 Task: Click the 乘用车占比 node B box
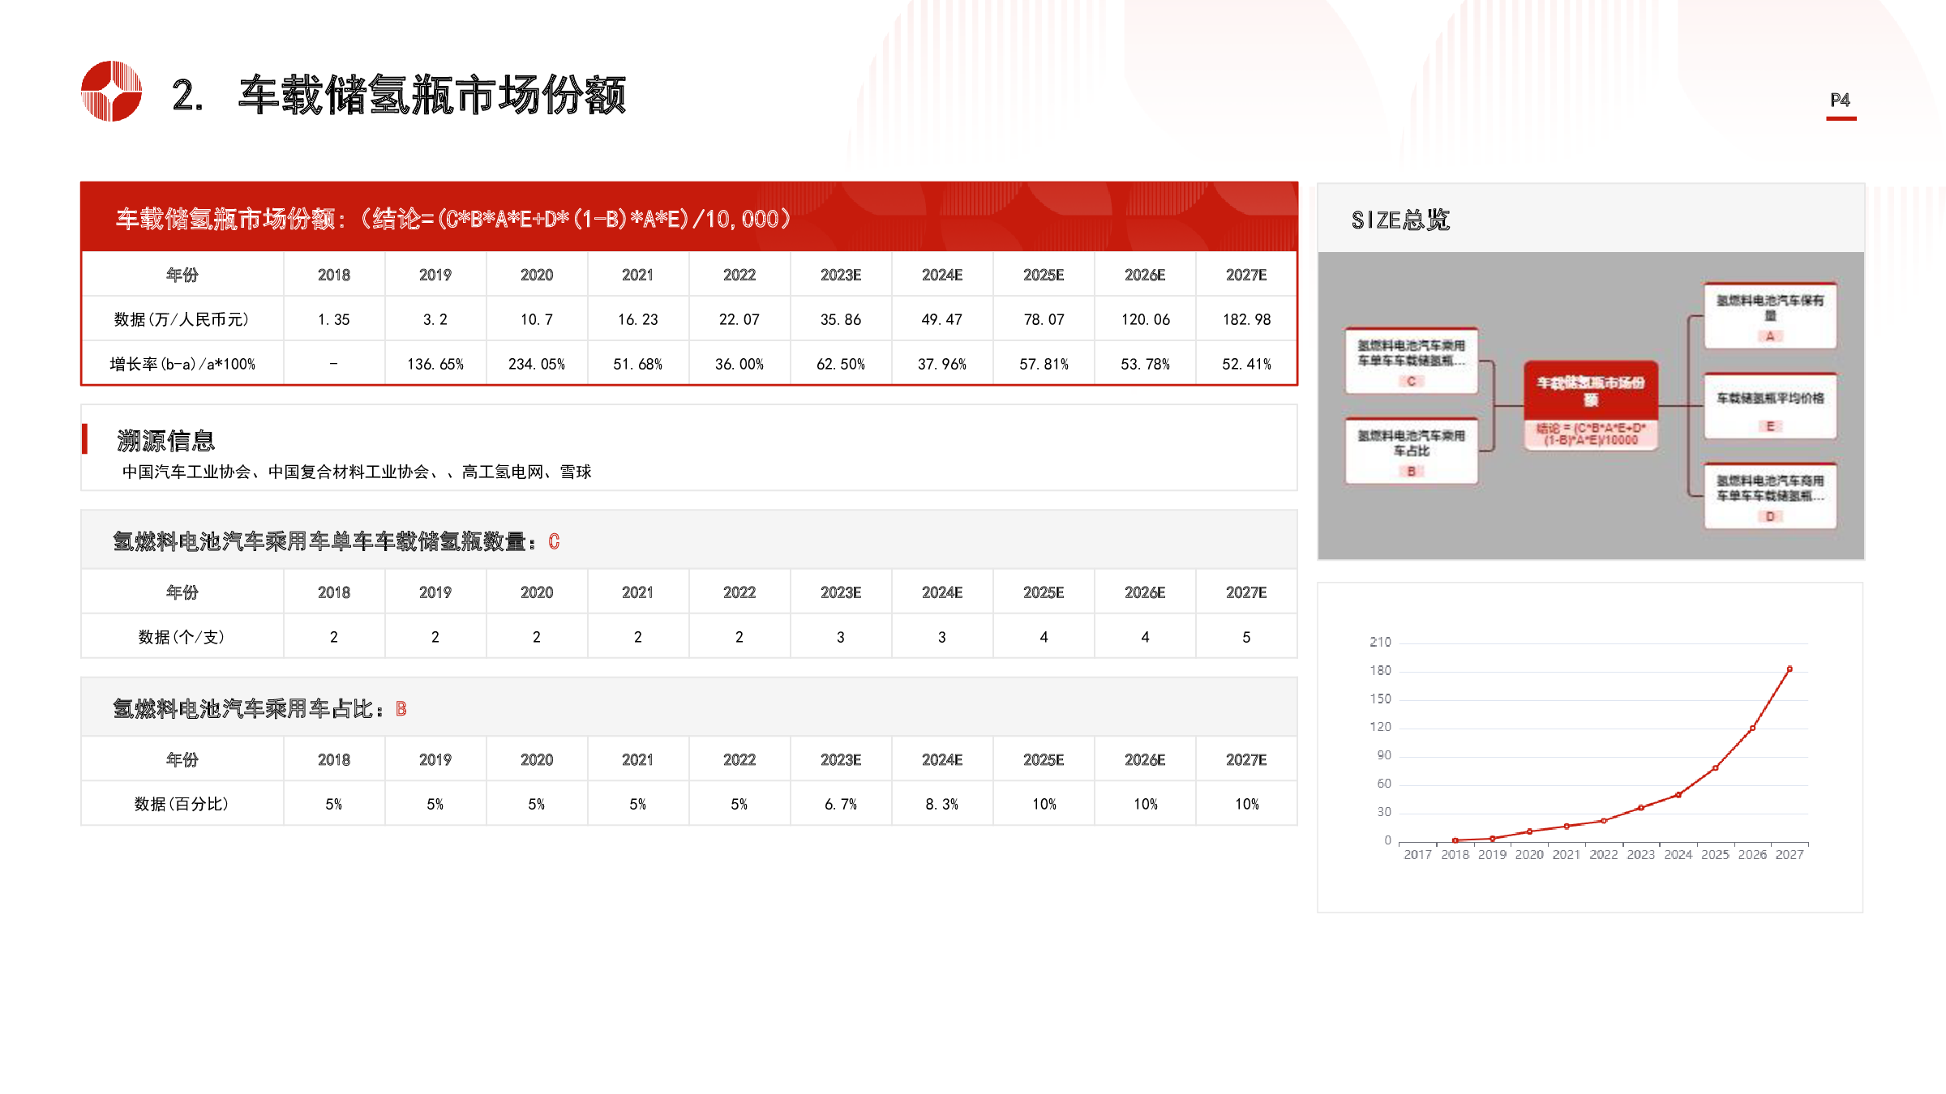(x=1411, y=451)
